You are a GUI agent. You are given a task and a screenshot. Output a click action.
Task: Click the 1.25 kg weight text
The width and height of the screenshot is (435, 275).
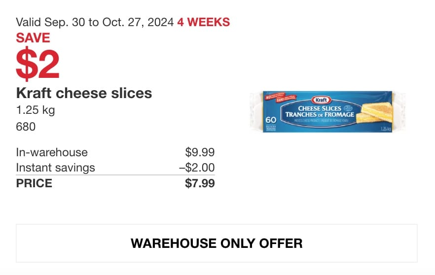point(36,110)
